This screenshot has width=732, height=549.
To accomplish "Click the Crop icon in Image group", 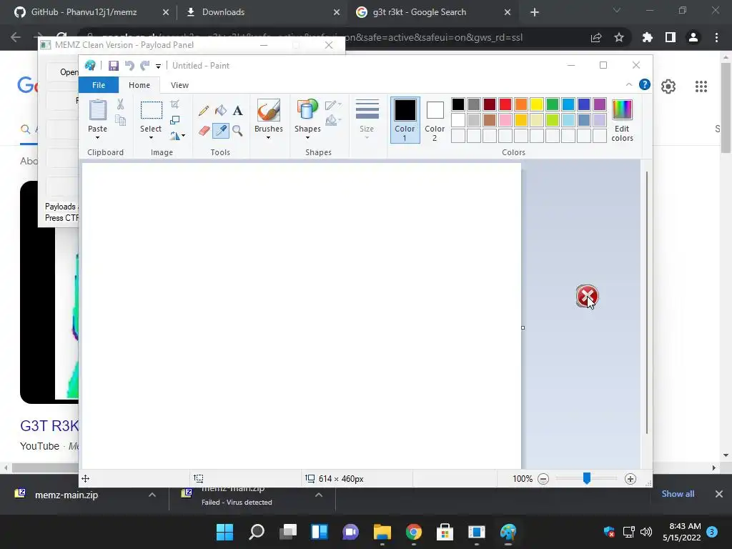I will point(174,104).
